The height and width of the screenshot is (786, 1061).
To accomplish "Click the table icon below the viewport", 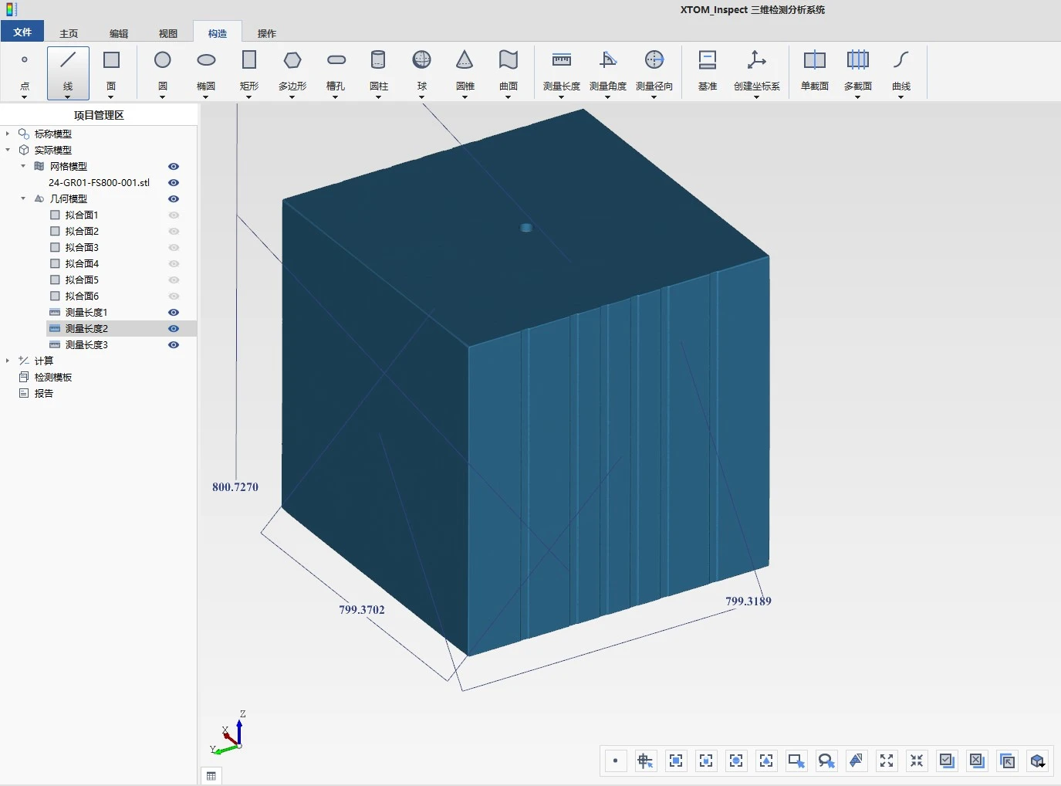I will tap(211, 776).
